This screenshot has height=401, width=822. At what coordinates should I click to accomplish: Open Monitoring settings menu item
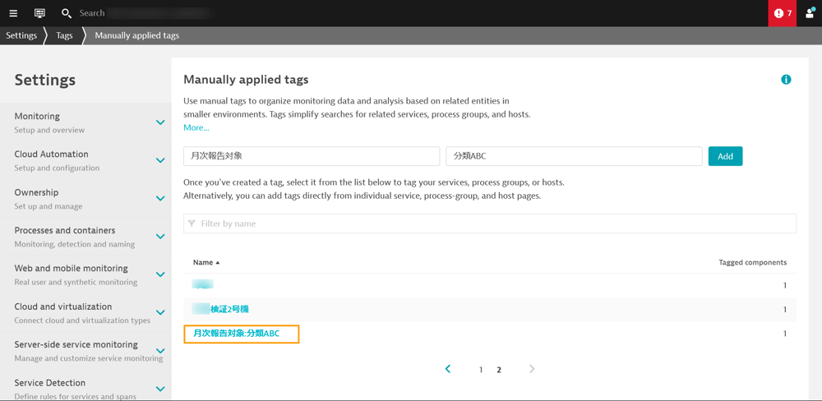pos(85,122)
